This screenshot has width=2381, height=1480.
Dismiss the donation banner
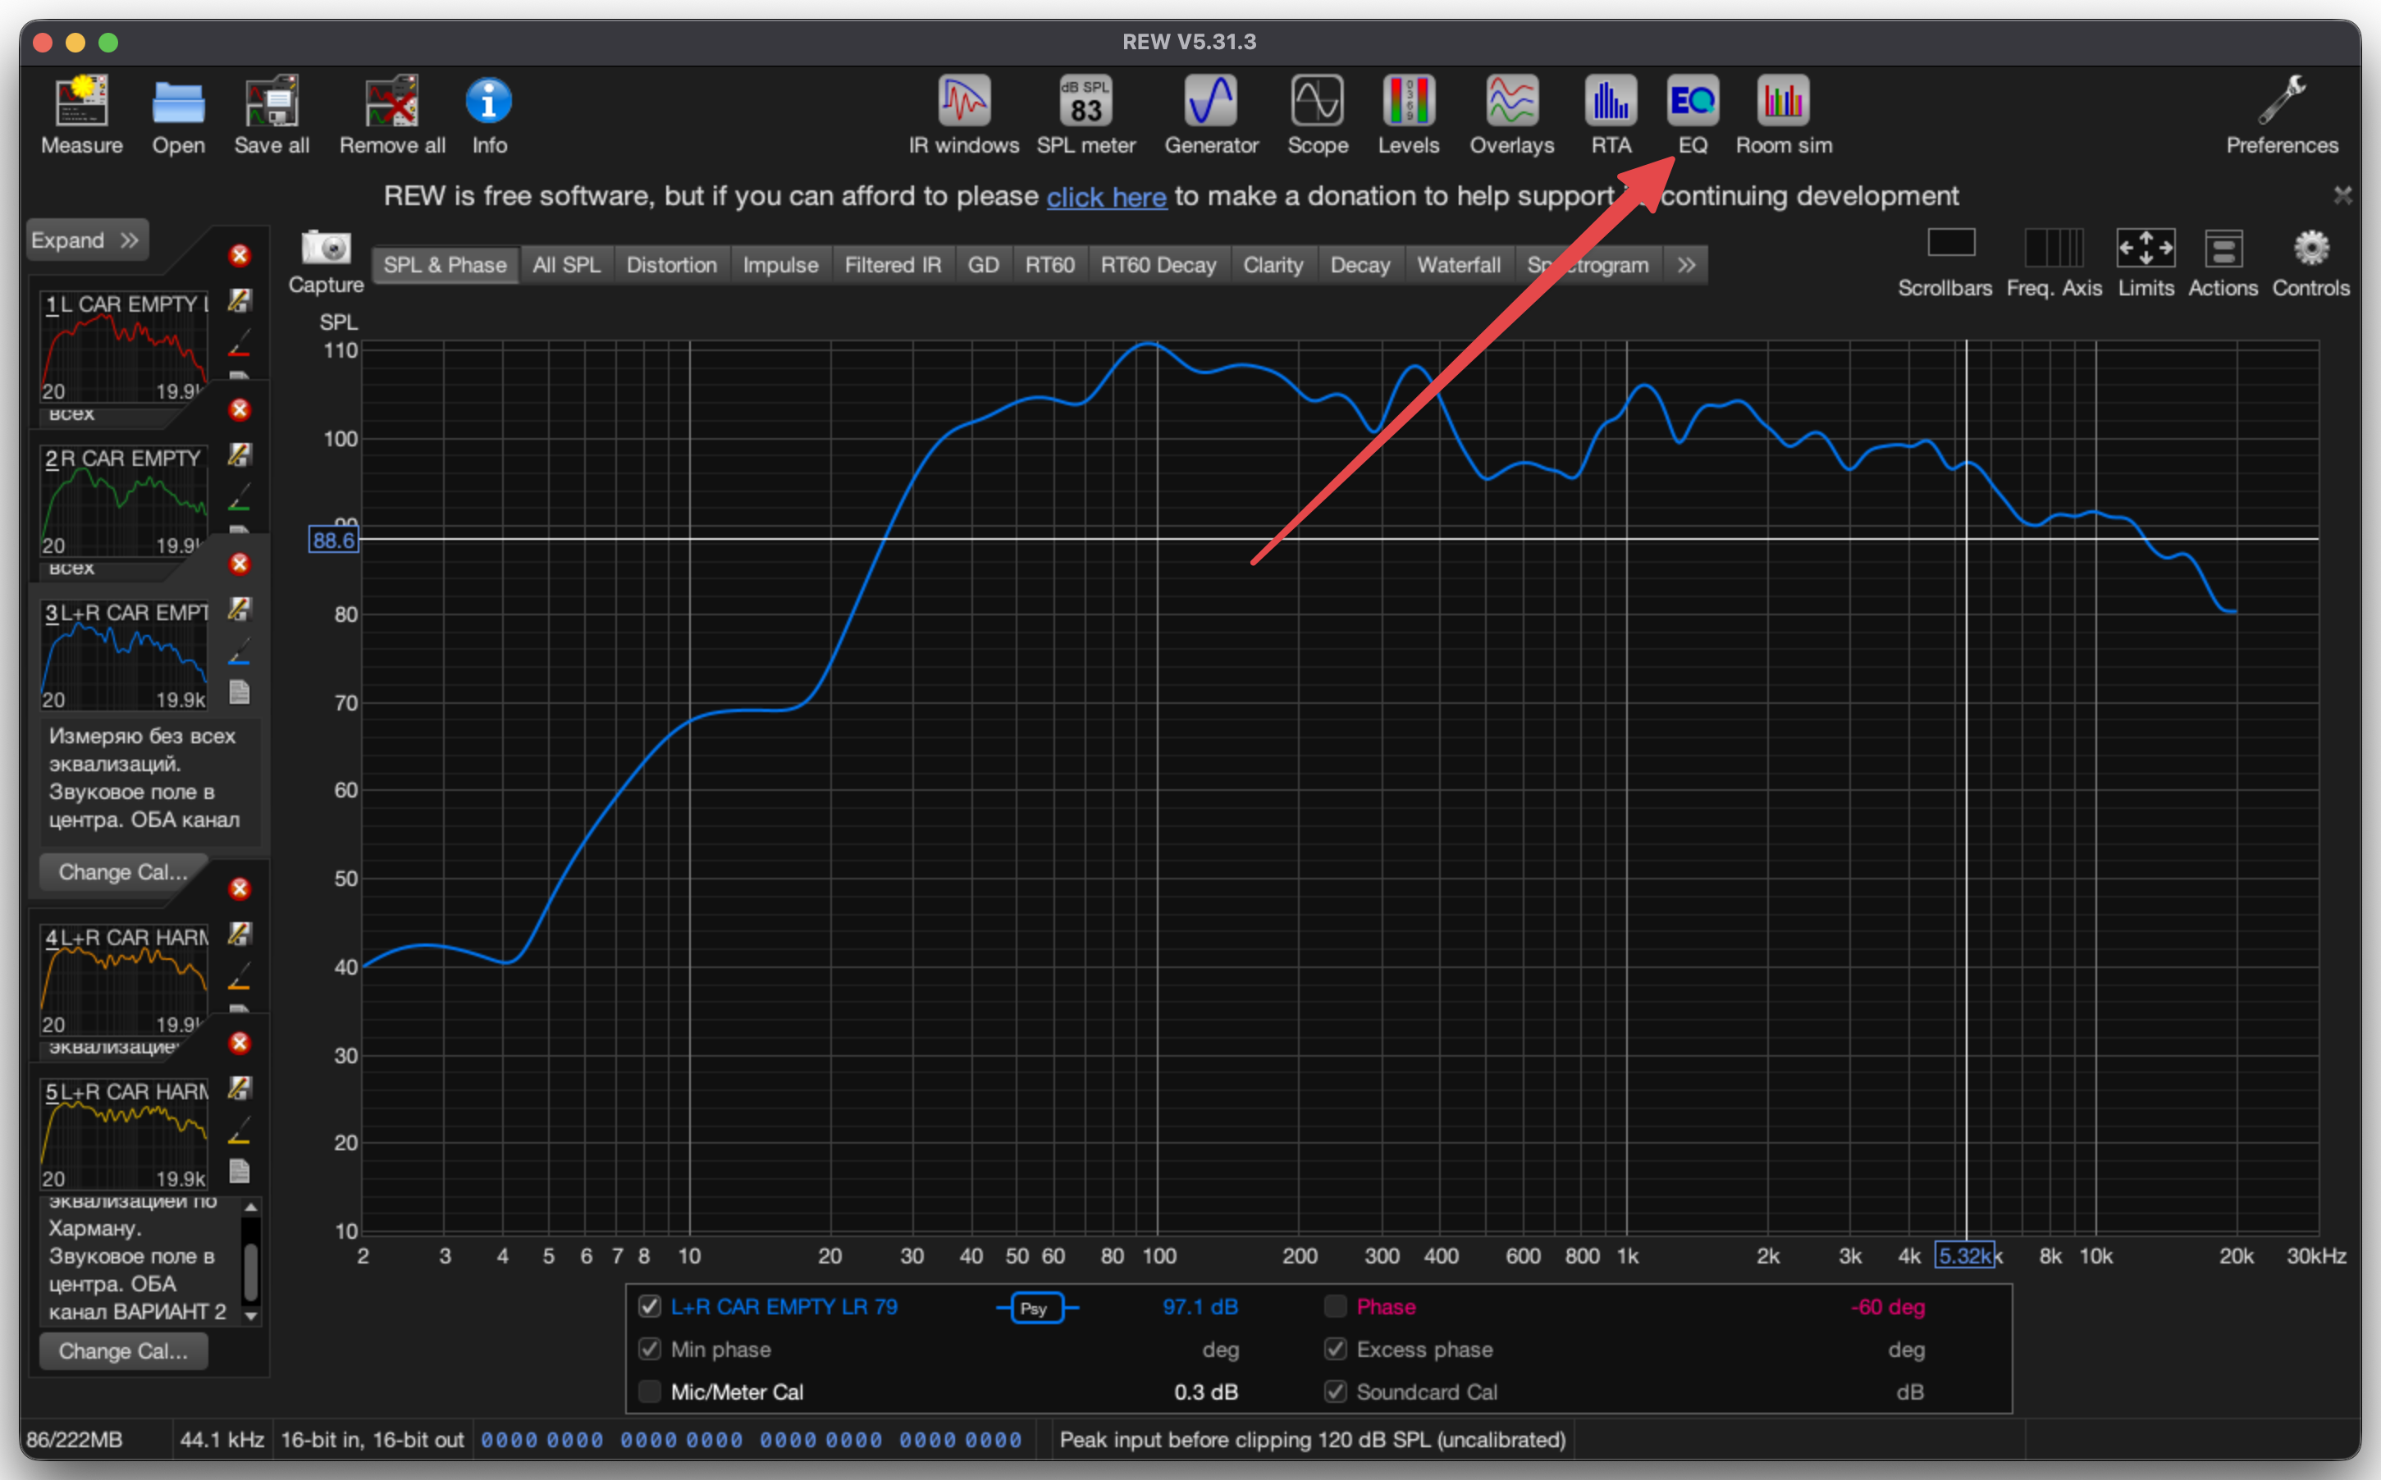[2342, 196]
